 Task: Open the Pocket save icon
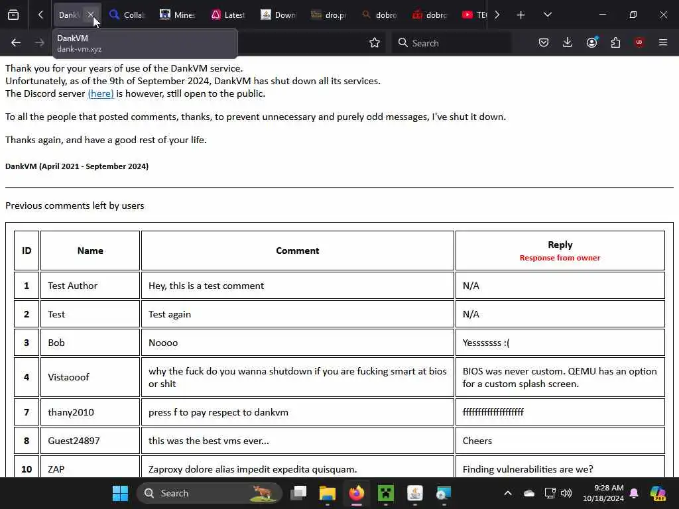(544, 42)
